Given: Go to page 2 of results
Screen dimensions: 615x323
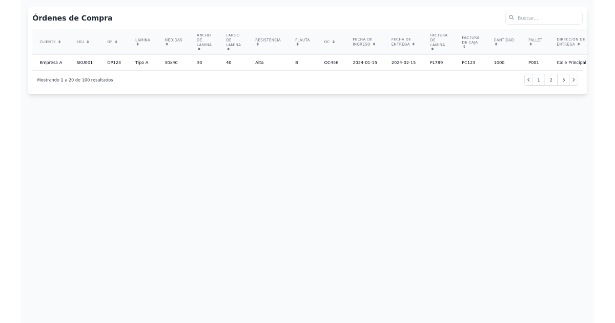Looking at the screenshot, I should click(550, 79).
